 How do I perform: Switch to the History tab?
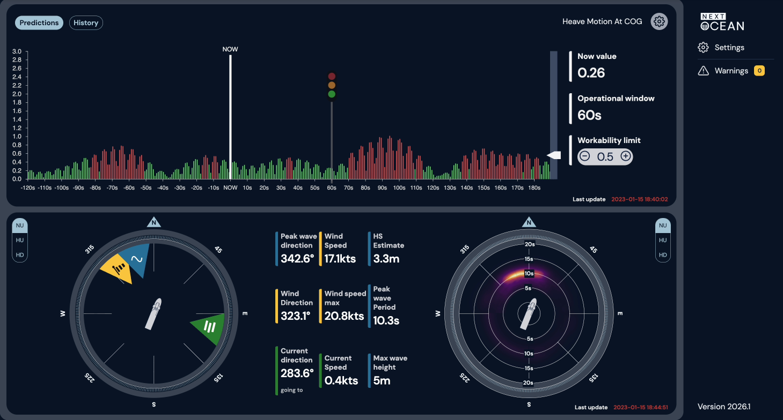(86, 22)
